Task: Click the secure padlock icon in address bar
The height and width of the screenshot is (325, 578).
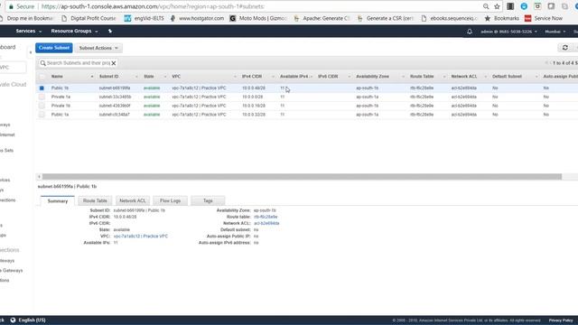Action: [x=11, y=6]
